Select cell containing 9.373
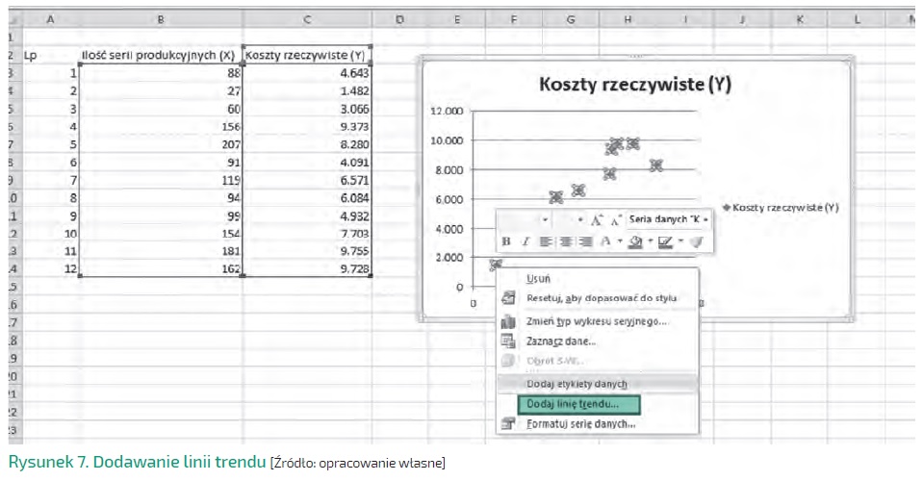This screenshot has width=923, height=481. pyautogui.click(x=307, y=126)
